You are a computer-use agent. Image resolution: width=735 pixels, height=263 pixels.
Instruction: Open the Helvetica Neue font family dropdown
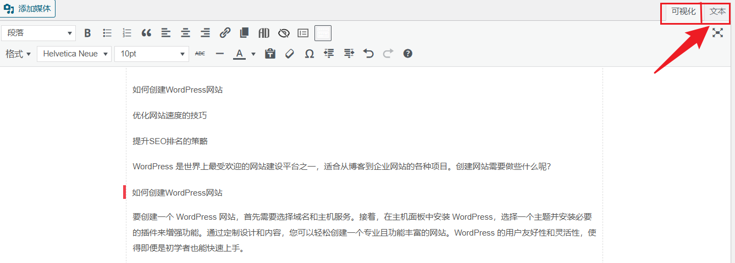(x=74, y=54)
